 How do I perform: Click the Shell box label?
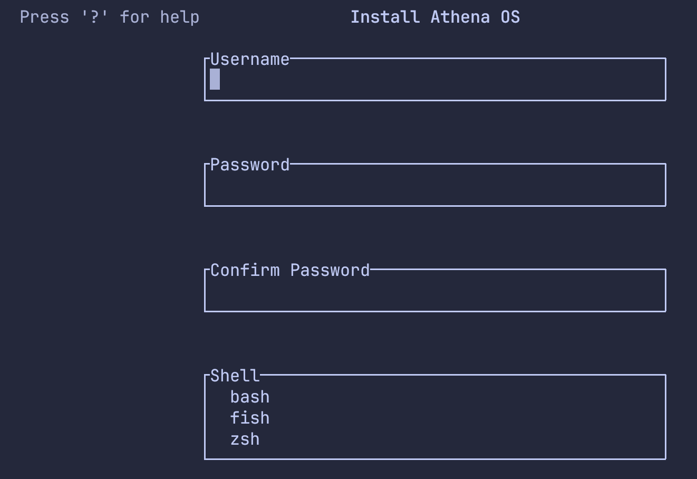[x=235, y=376]
